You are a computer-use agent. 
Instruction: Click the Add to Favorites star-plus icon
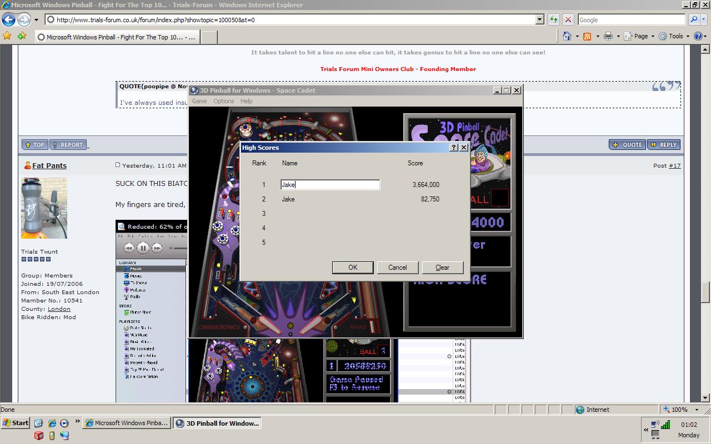(22, 36)
